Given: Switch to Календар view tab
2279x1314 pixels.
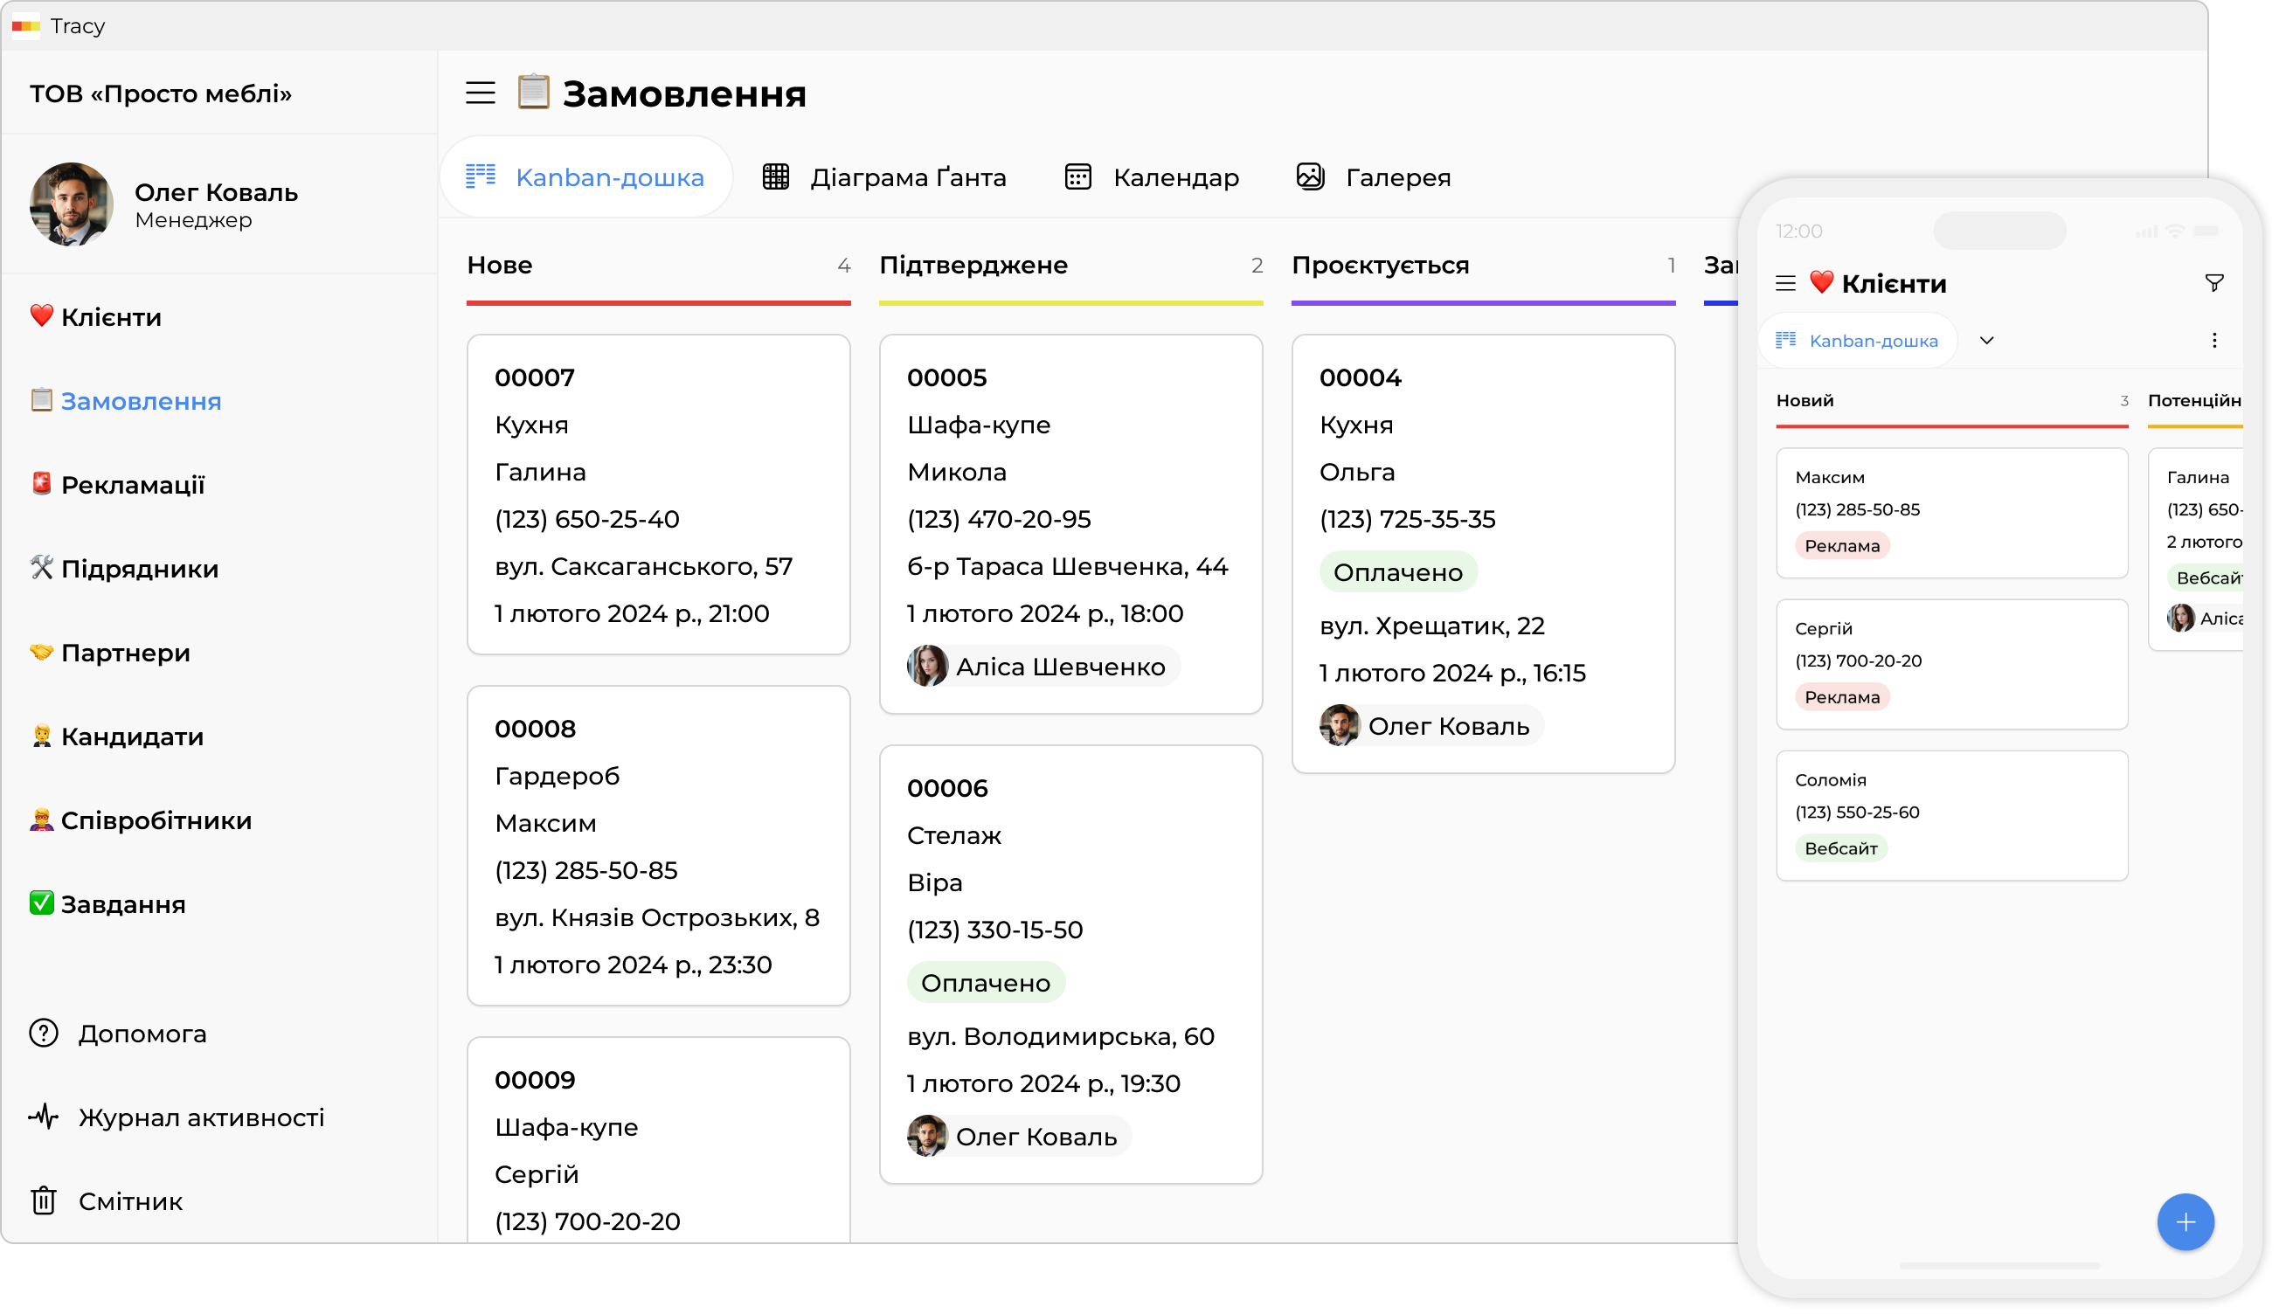Looking at the screenshot, I should point(1152,176).
